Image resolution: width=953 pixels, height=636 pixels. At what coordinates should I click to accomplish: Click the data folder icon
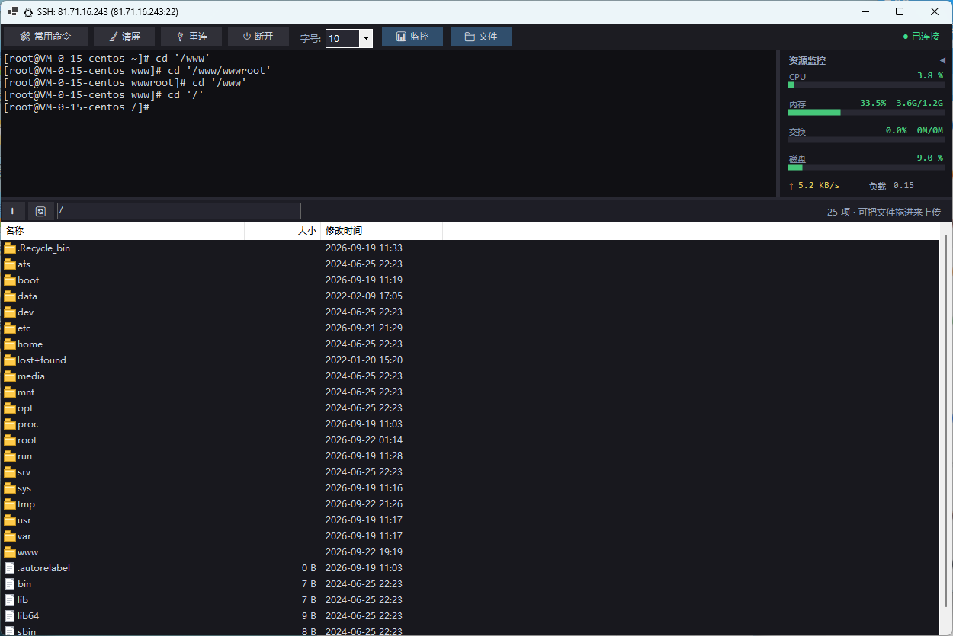tap(10, 296)
